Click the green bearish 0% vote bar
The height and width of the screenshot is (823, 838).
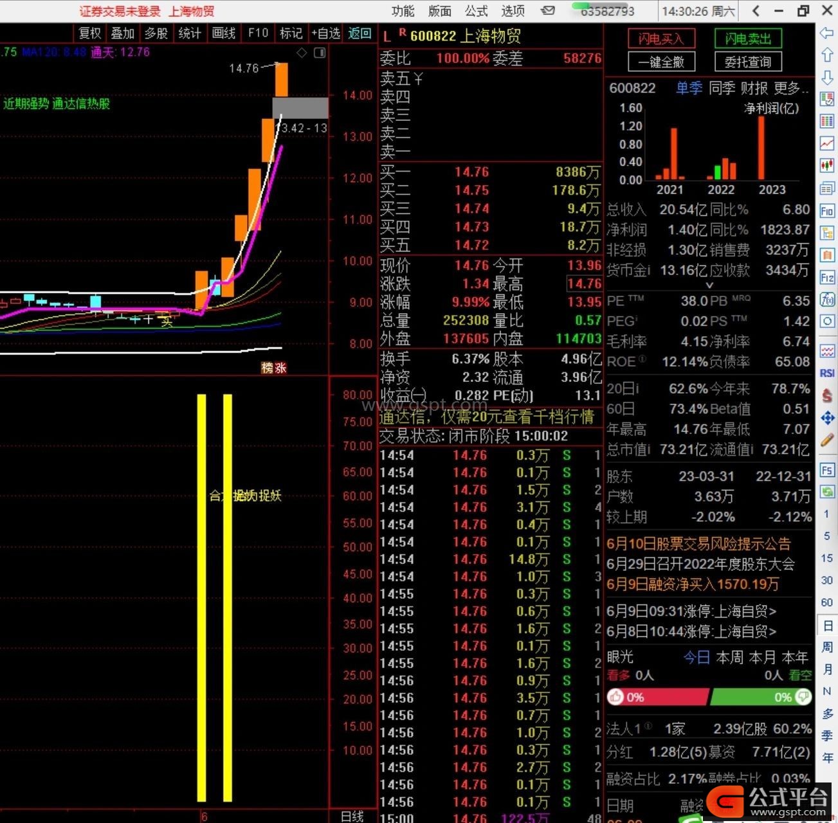click(761, 697)
